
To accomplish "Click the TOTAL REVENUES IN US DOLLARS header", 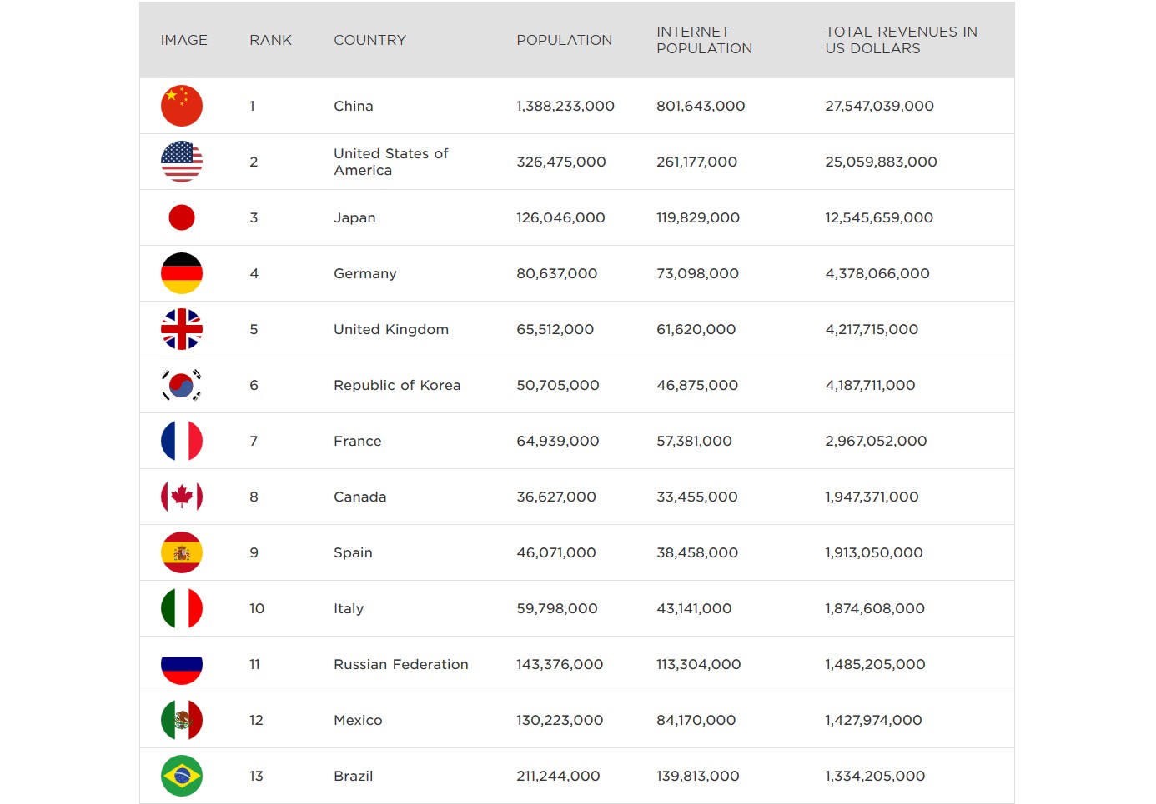I will coord(901,40).
